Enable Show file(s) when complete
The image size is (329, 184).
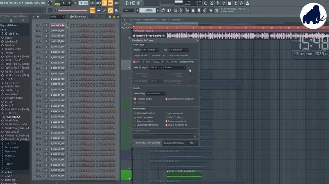tap(147, 143)
